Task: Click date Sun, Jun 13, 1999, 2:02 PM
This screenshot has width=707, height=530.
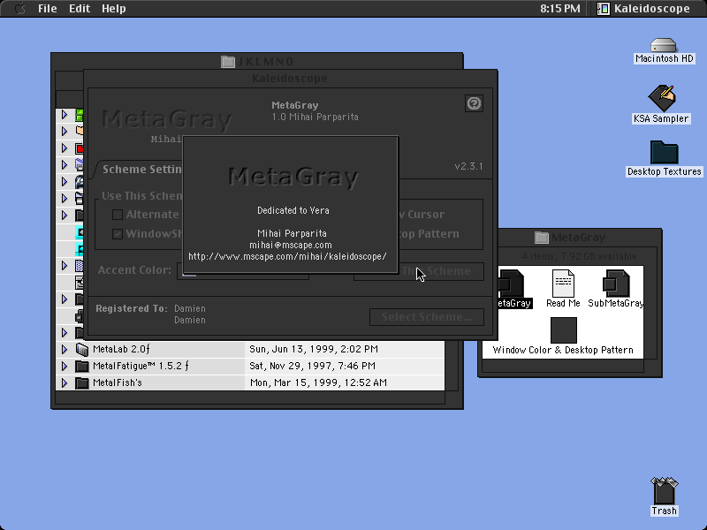Action: (314, 349)
